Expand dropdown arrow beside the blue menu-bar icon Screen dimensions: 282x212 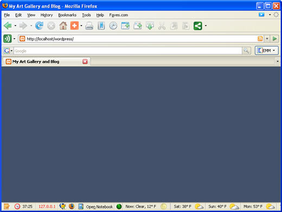pyautogui.click(x=270, y=15)
